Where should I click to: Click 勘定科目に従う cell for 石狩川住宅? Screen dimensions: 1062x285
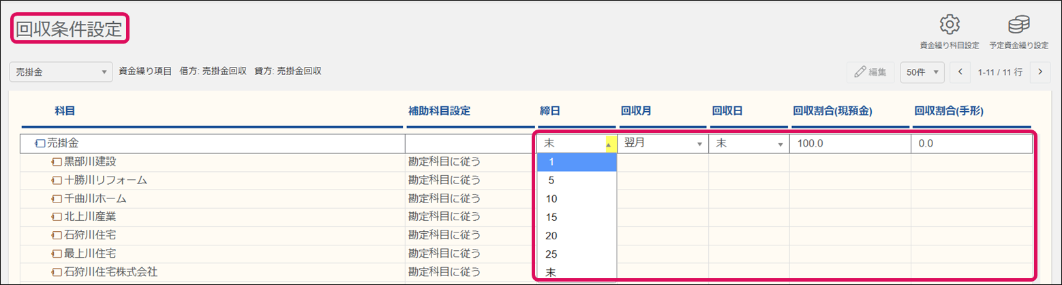click(470, 236)
